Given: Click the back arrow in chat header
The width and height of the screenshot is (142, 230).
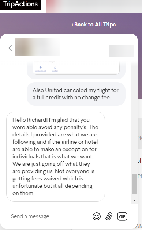Looking at the screenshot, I should tap(11, 48).
